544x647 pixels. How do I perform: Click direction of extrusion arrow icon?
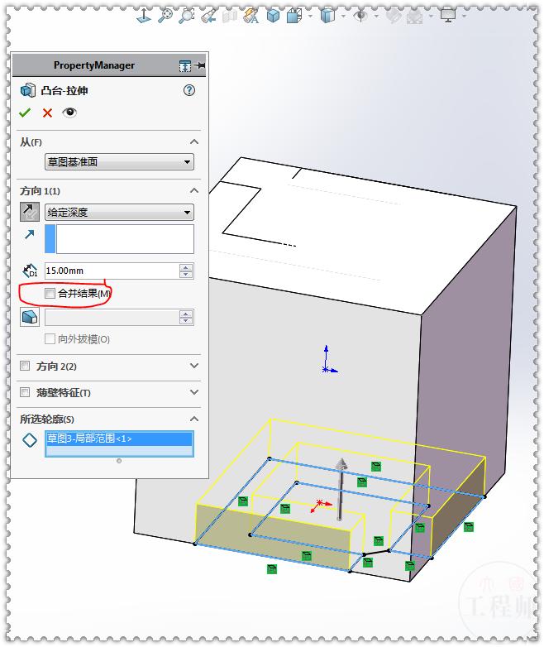pyautogui.click(x=29, y=234)
